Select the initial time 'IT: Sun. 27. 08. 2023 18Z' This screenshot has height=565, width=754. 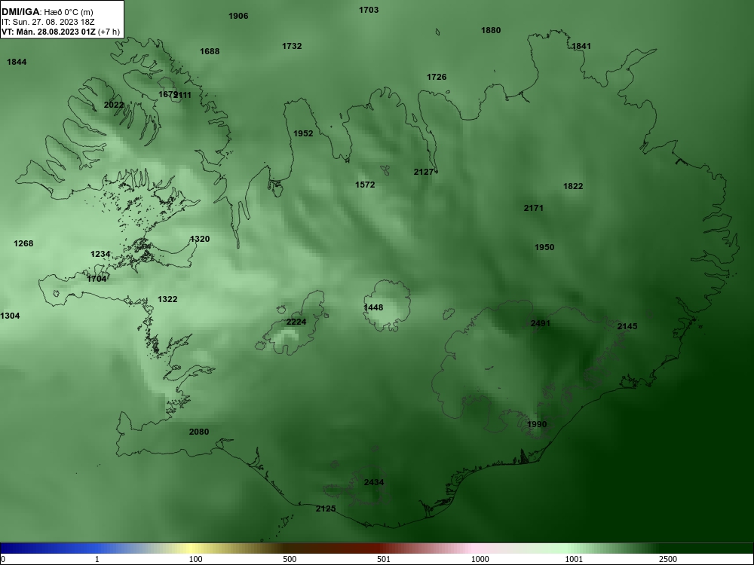(x=48, y=22)
